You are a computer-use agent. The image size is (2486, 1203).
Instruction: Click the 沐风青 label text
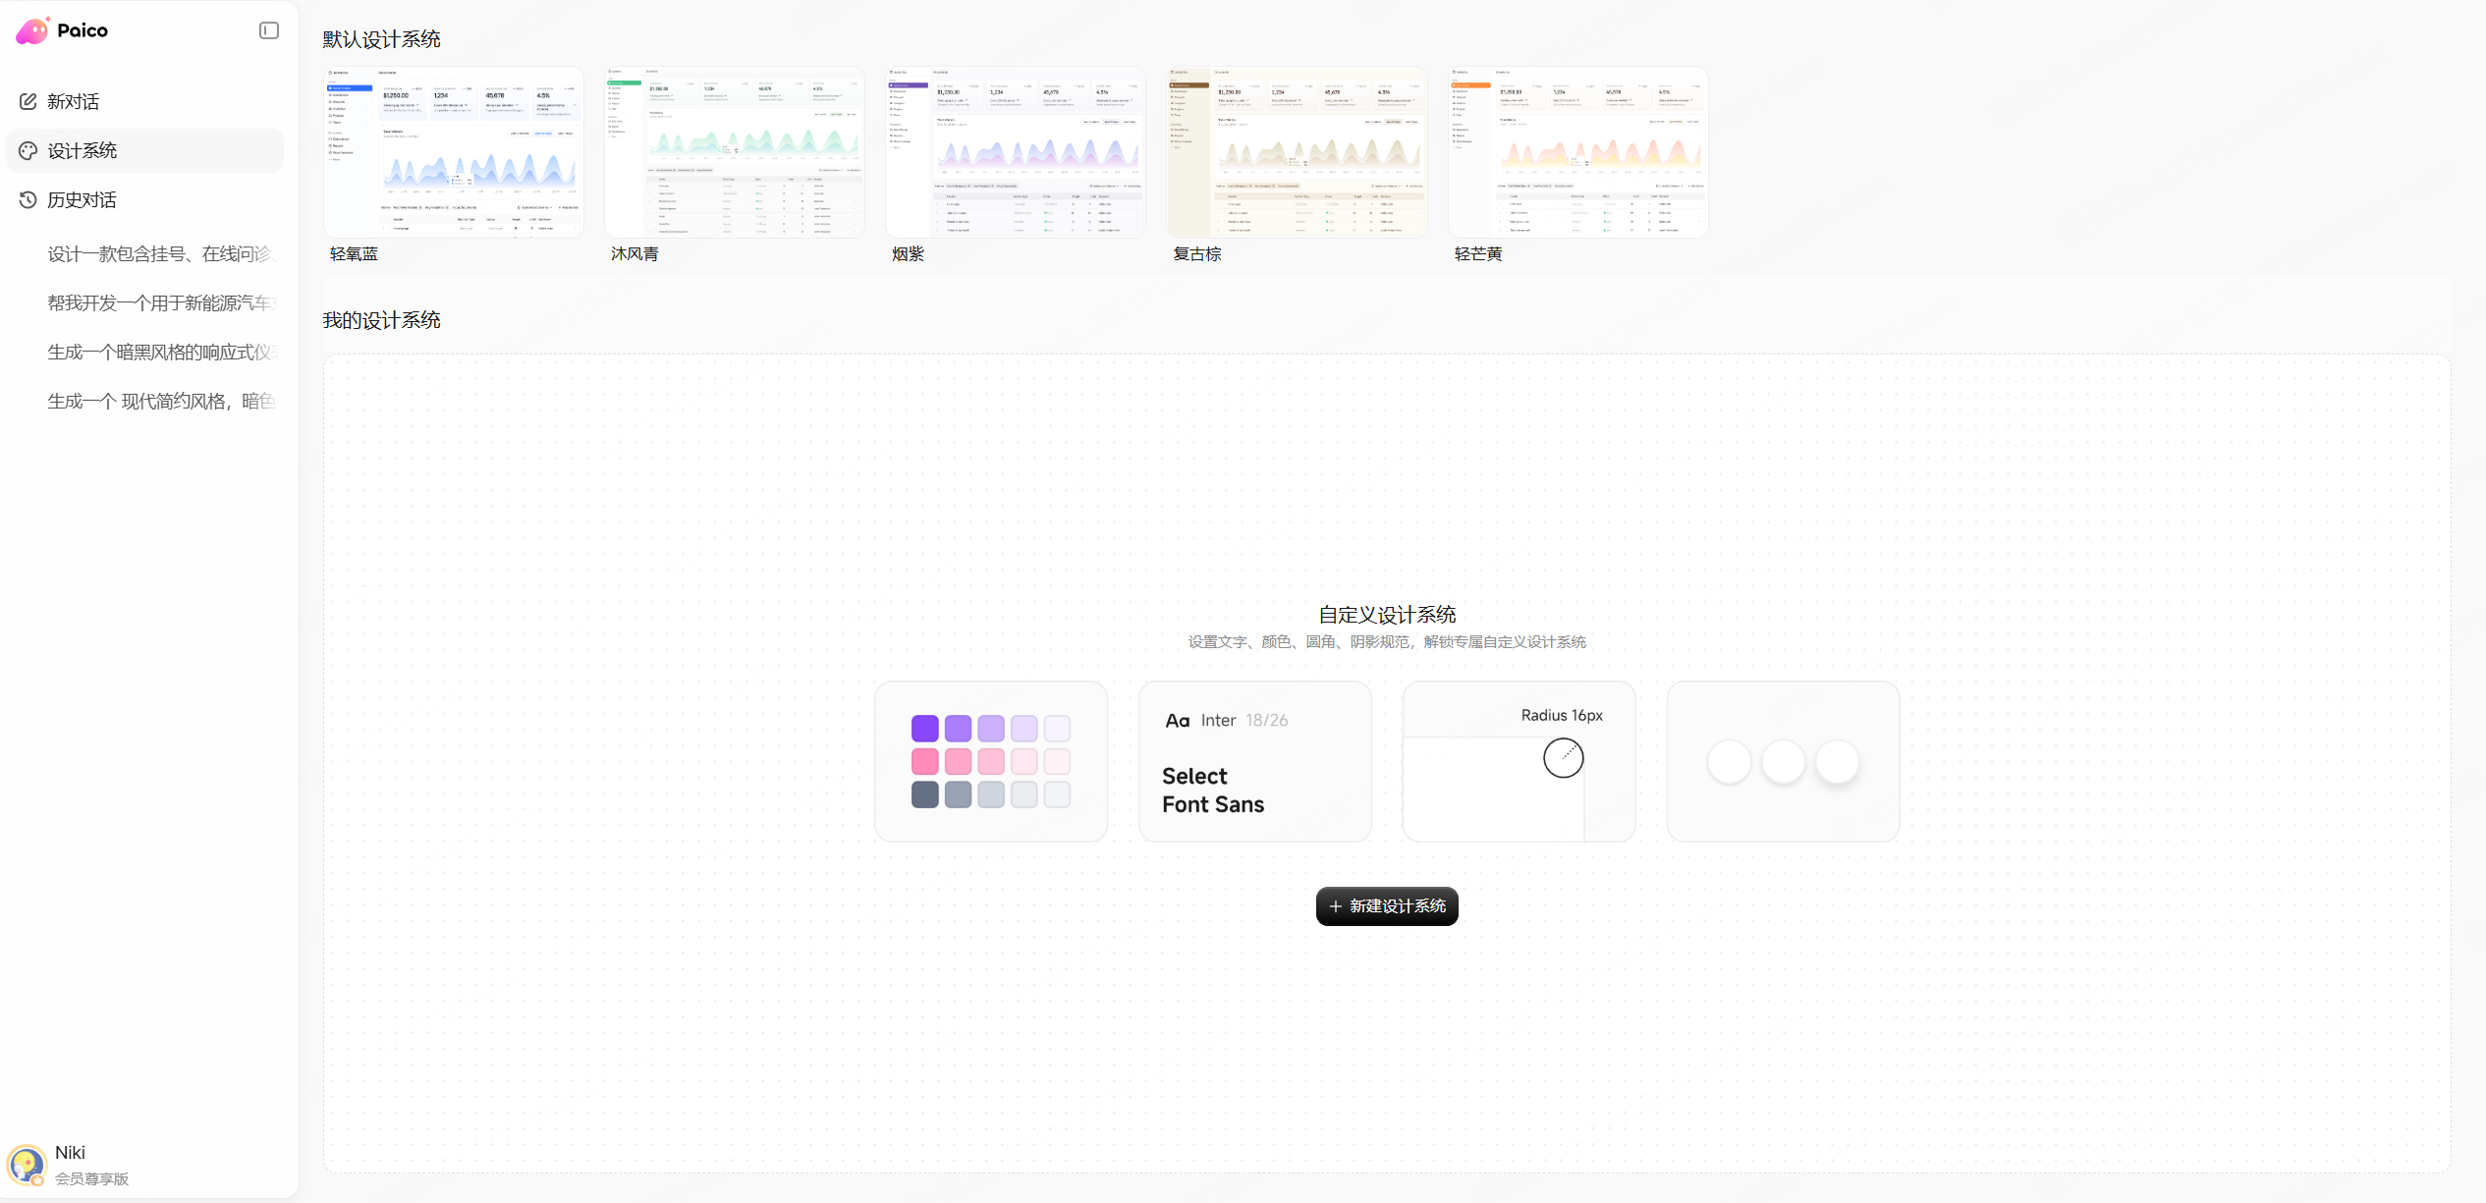pos(635,254)
